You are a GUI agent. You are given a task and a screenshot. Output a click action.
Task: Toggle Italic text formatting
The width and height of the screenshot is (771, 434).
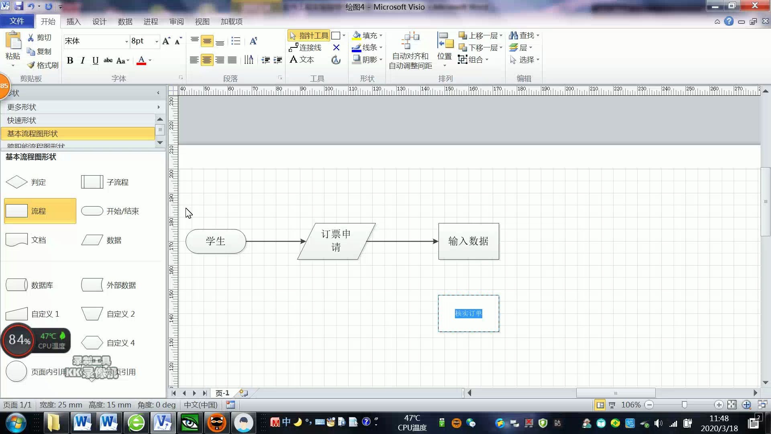82,61
